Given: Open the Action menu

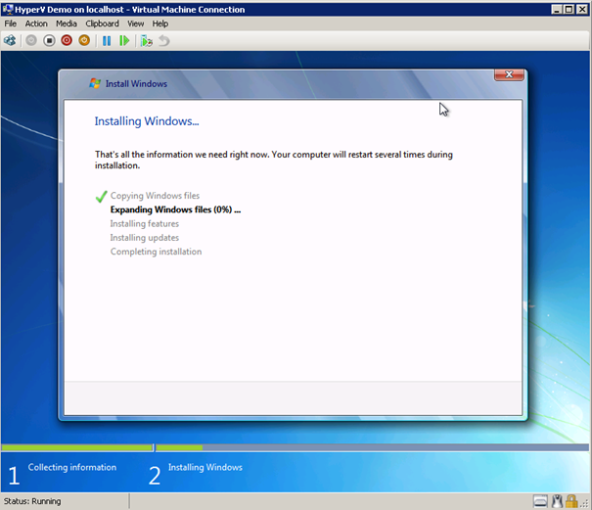Looking at the screenshot, I should (36, 23).
